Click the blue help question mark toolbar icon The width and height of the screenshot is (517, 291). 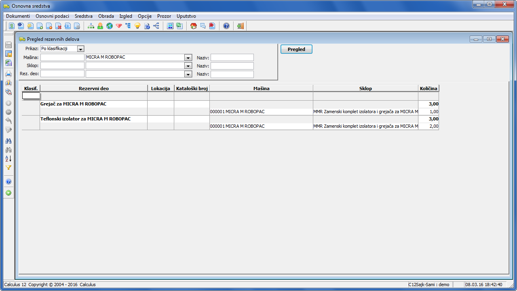coord(226,26)
